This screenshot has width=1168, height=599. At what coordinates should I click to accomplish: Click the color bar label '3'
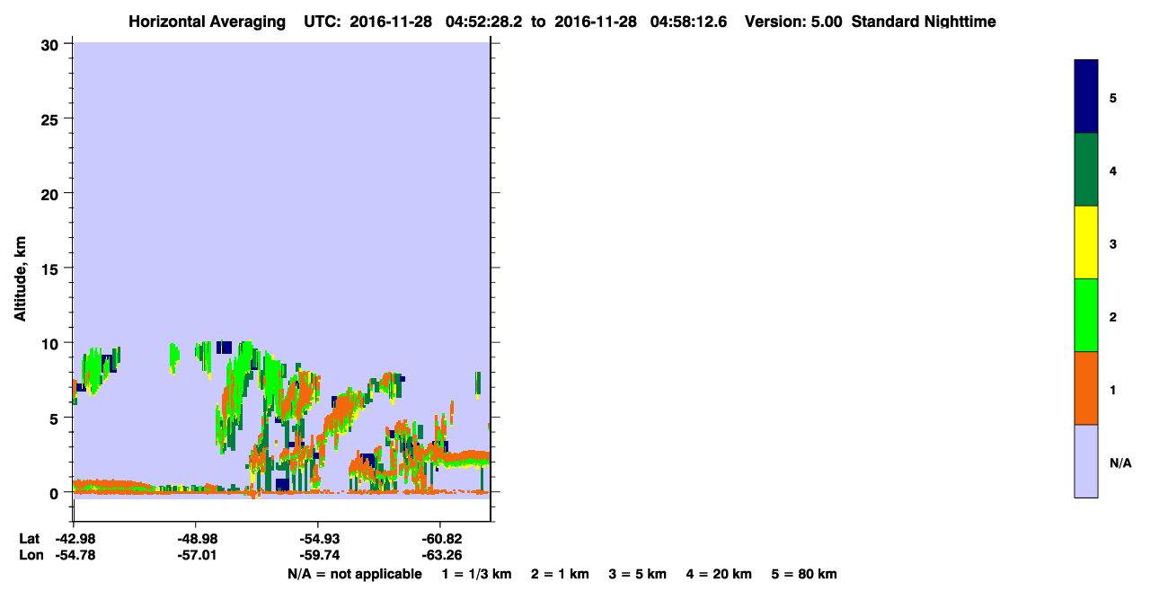point(1113,242)
